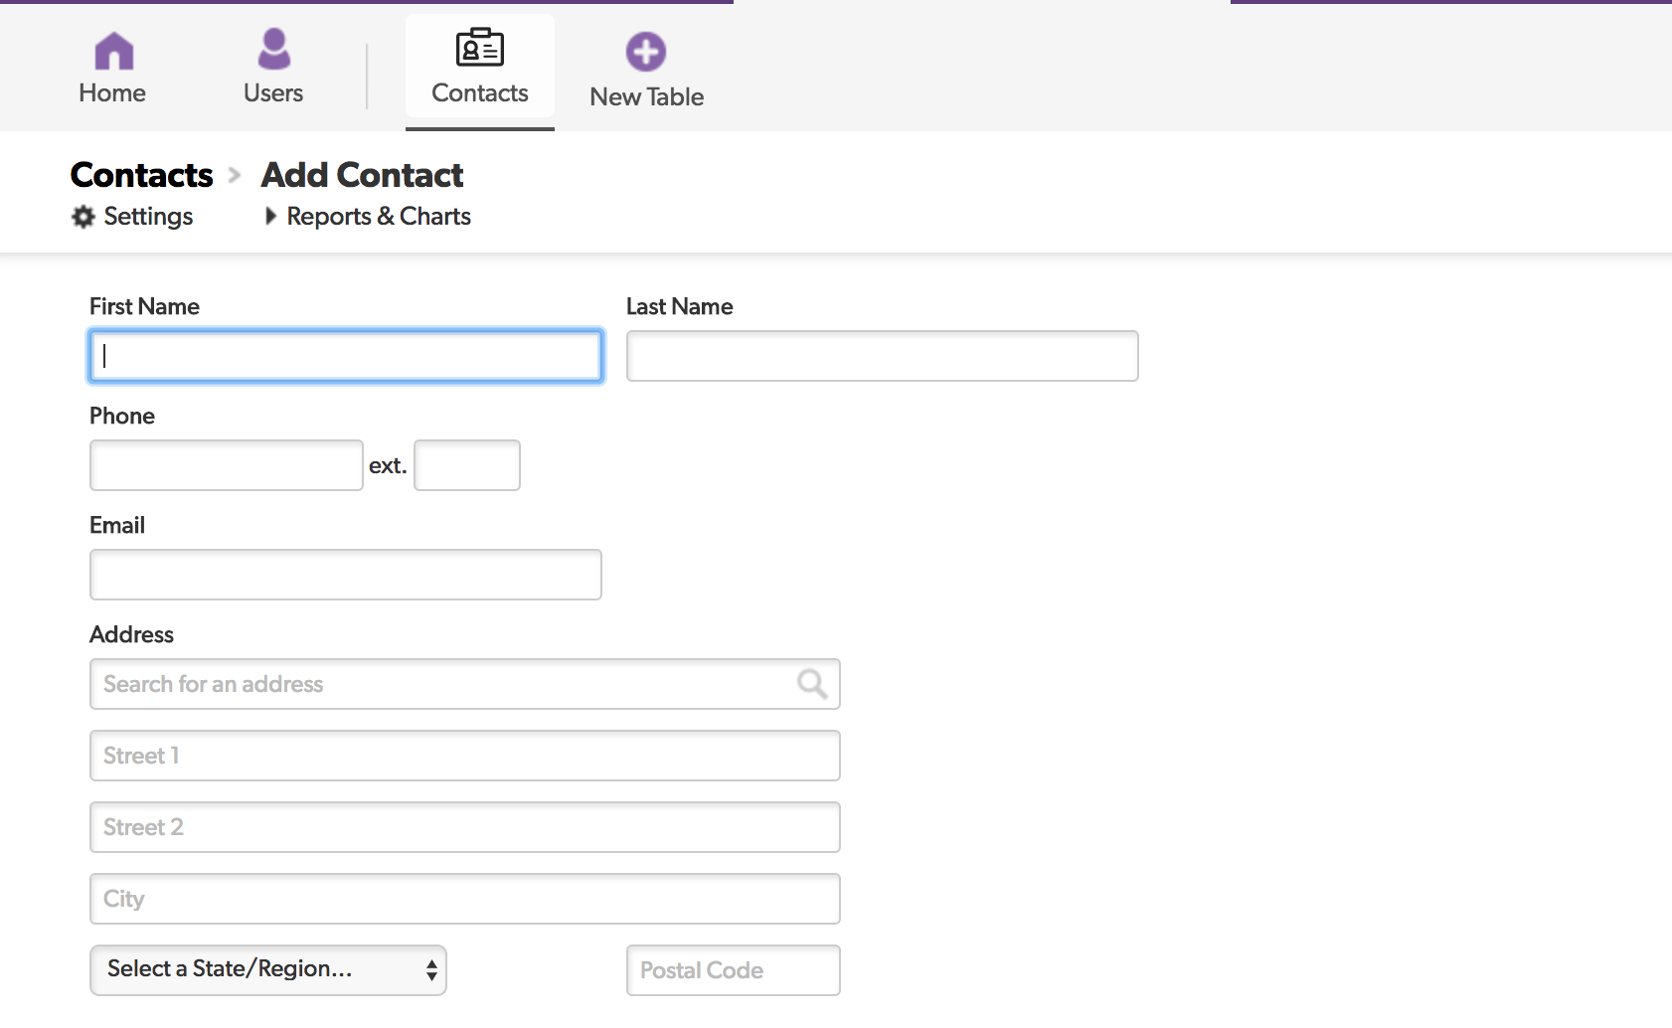Click the Address label
The height and width of the screenshot is (1028, 1672).
pos(131,634)
